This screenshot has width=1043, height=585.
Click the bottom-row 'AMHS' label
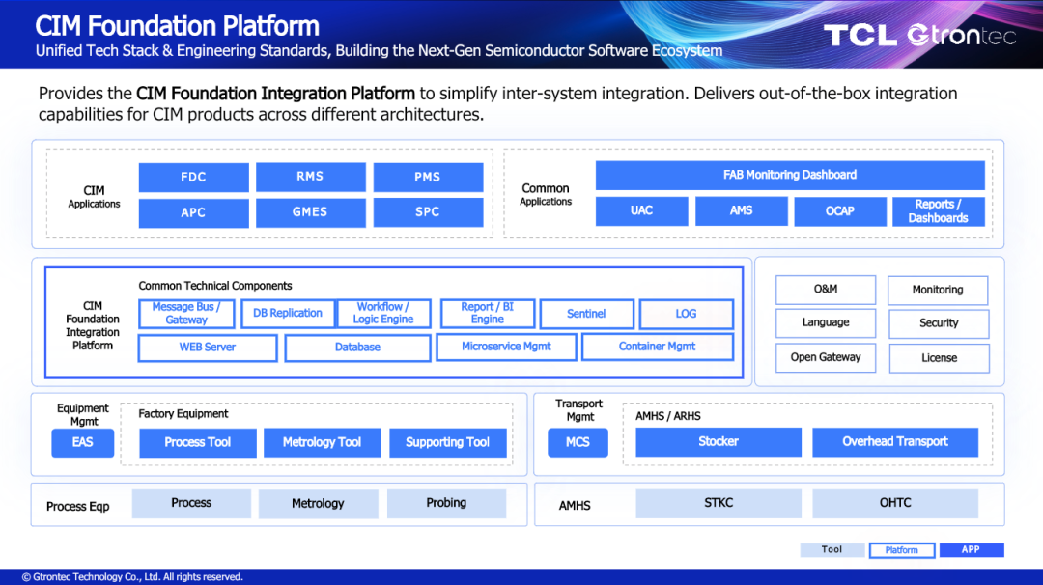(x=575, y=506)
